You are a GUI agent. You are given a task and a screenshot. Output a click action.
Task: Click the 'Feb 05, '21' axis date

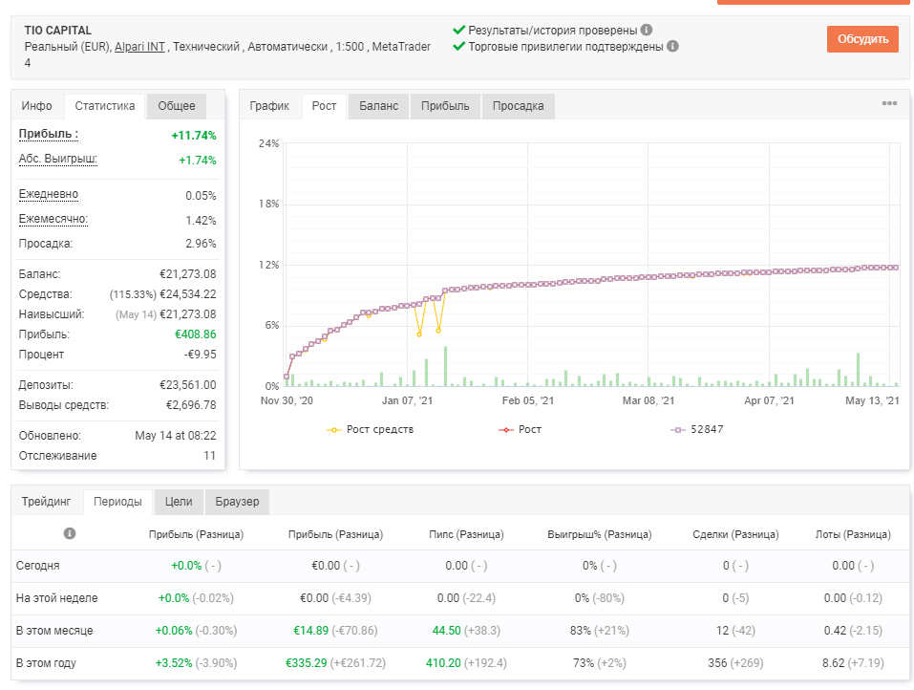[528, 400]
